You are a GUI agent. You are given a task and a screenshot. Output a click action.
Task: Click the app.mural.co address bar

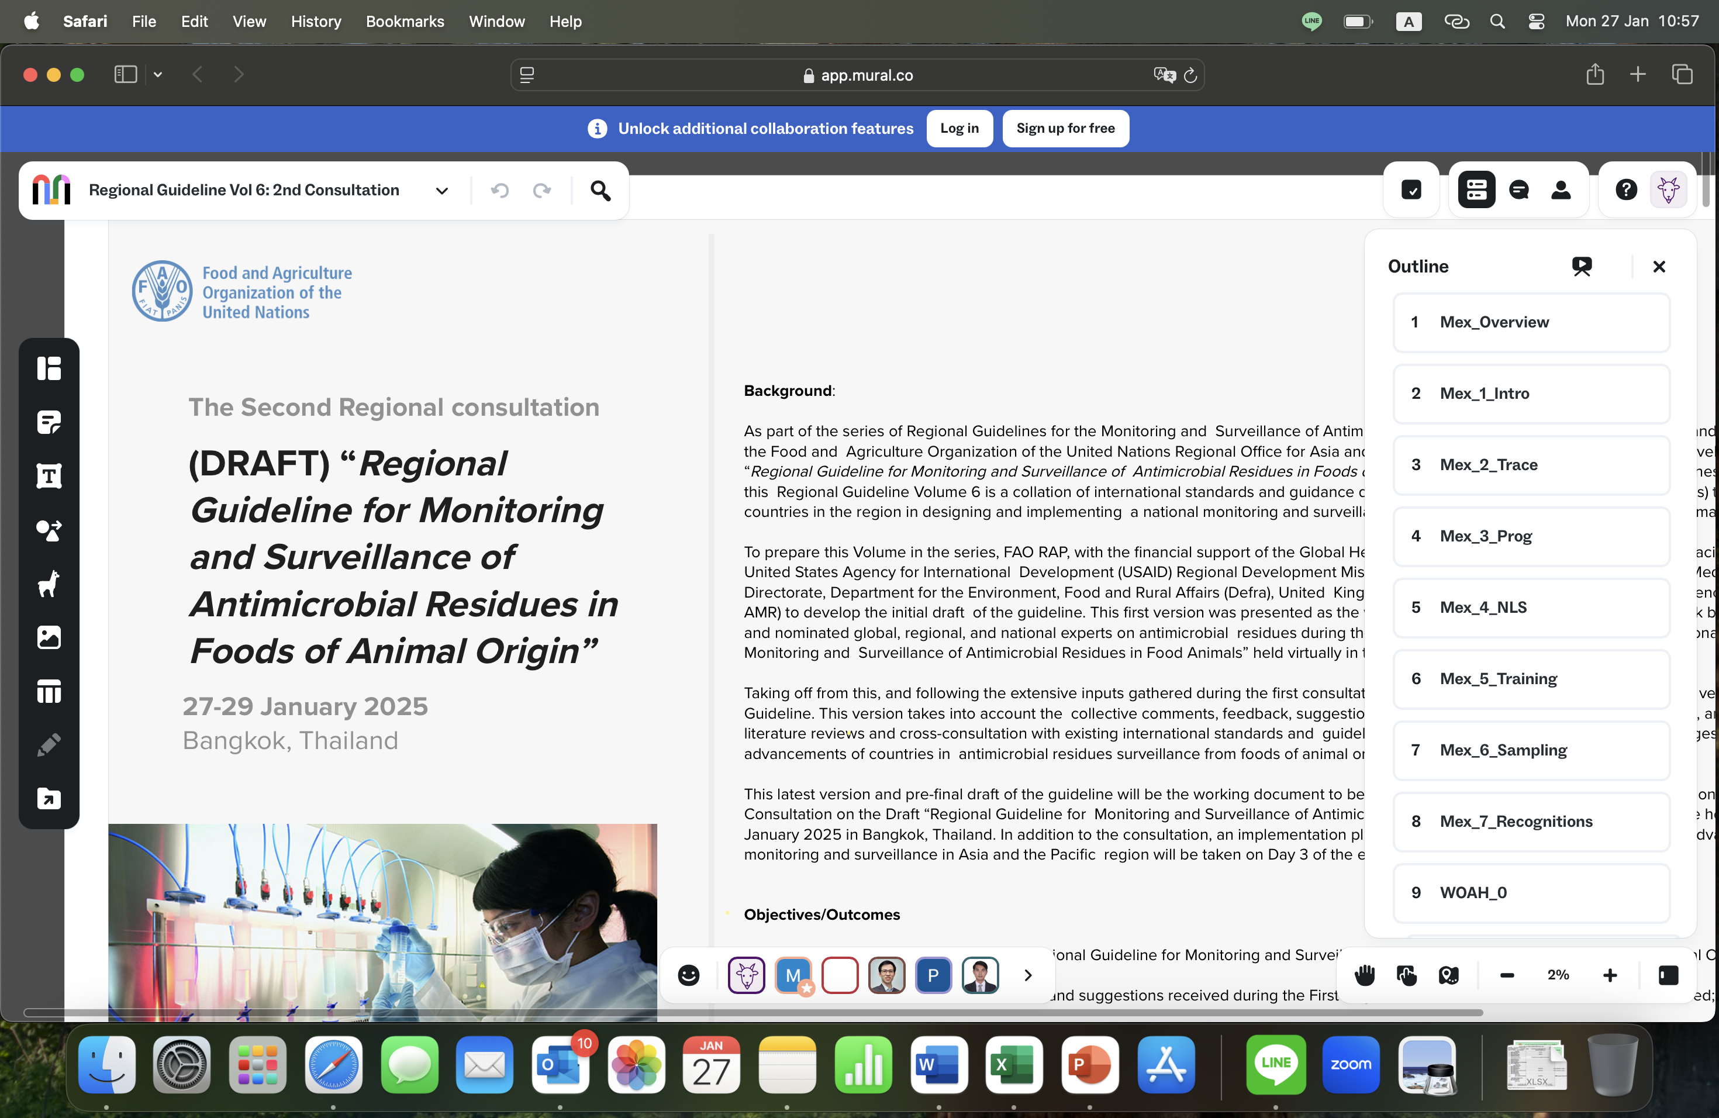[x=857, y=75]
